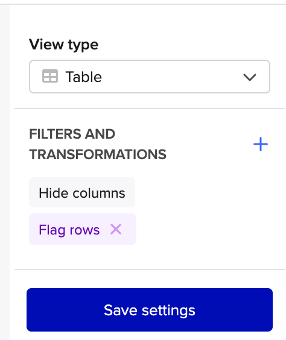This screenshot has width=286, height=340.
Task: Click the word Table in the combo box
Action: pos(83,77)
